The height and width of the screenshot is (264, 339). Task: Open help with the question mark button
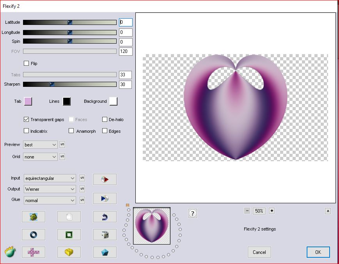pos(193,213)
